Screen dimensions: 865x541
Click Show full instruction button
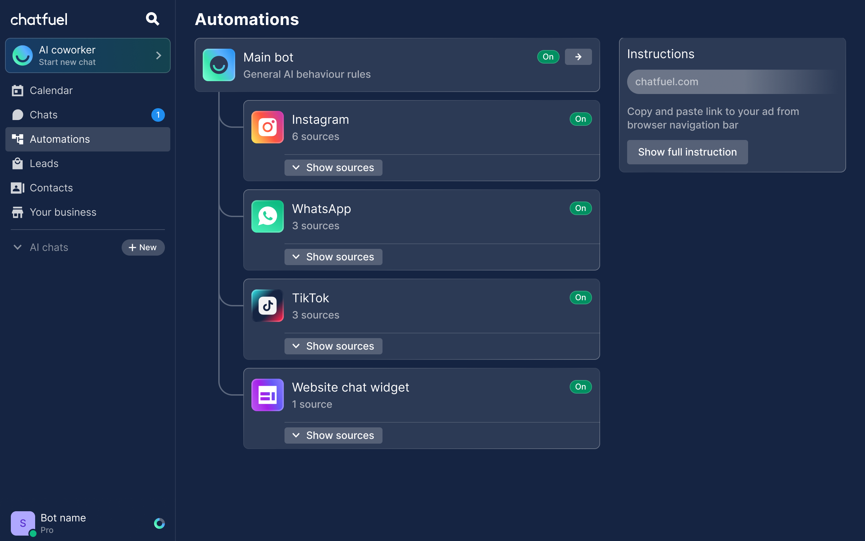(687, 152)
